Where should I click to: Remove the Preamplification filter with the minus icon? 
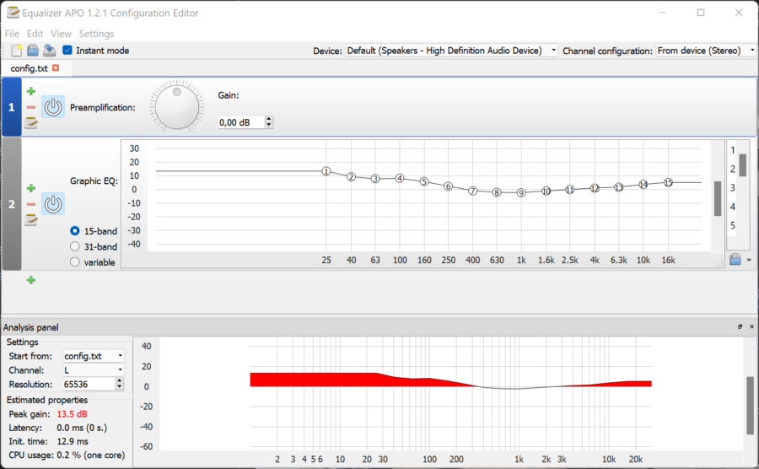click(x=31, y=107)
